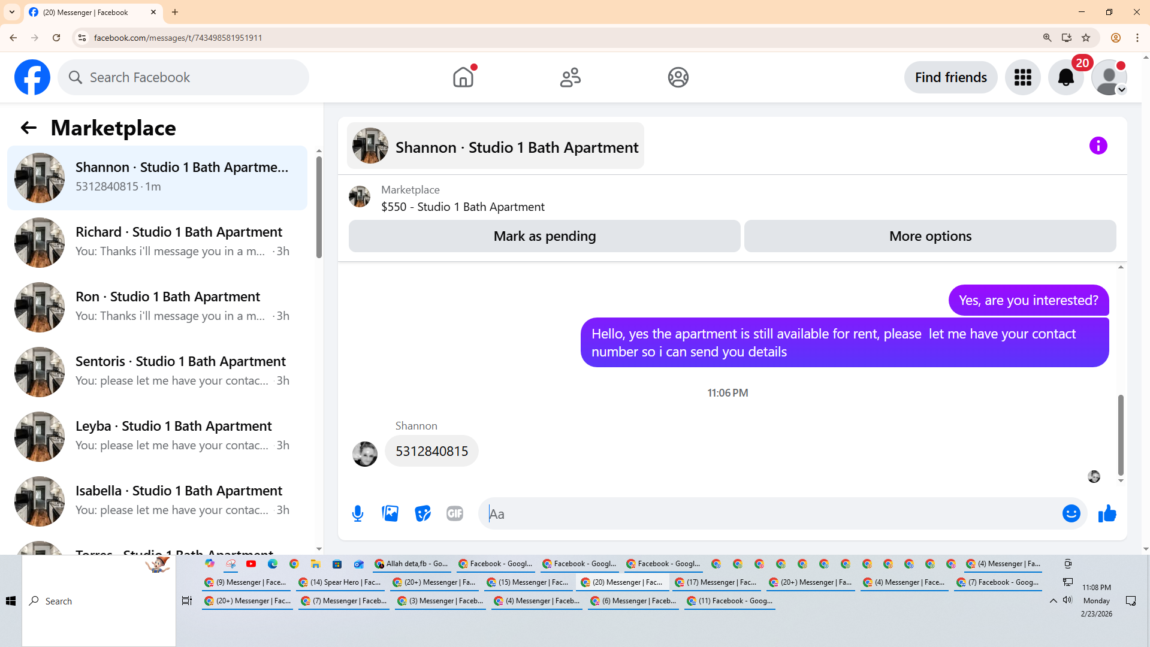Open the Home feed icon
Screen dimensions: 1150x647
[x=463, y=77]
